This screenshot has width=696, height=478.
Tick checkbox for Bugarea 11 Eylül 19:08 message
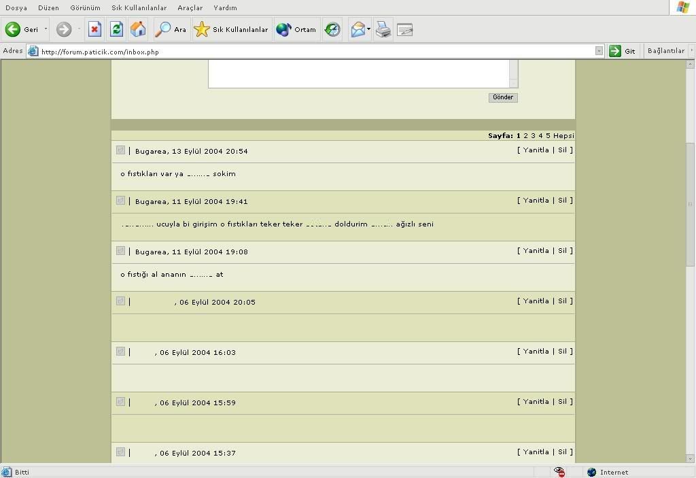pyautogui.click(x=121, y=250)
